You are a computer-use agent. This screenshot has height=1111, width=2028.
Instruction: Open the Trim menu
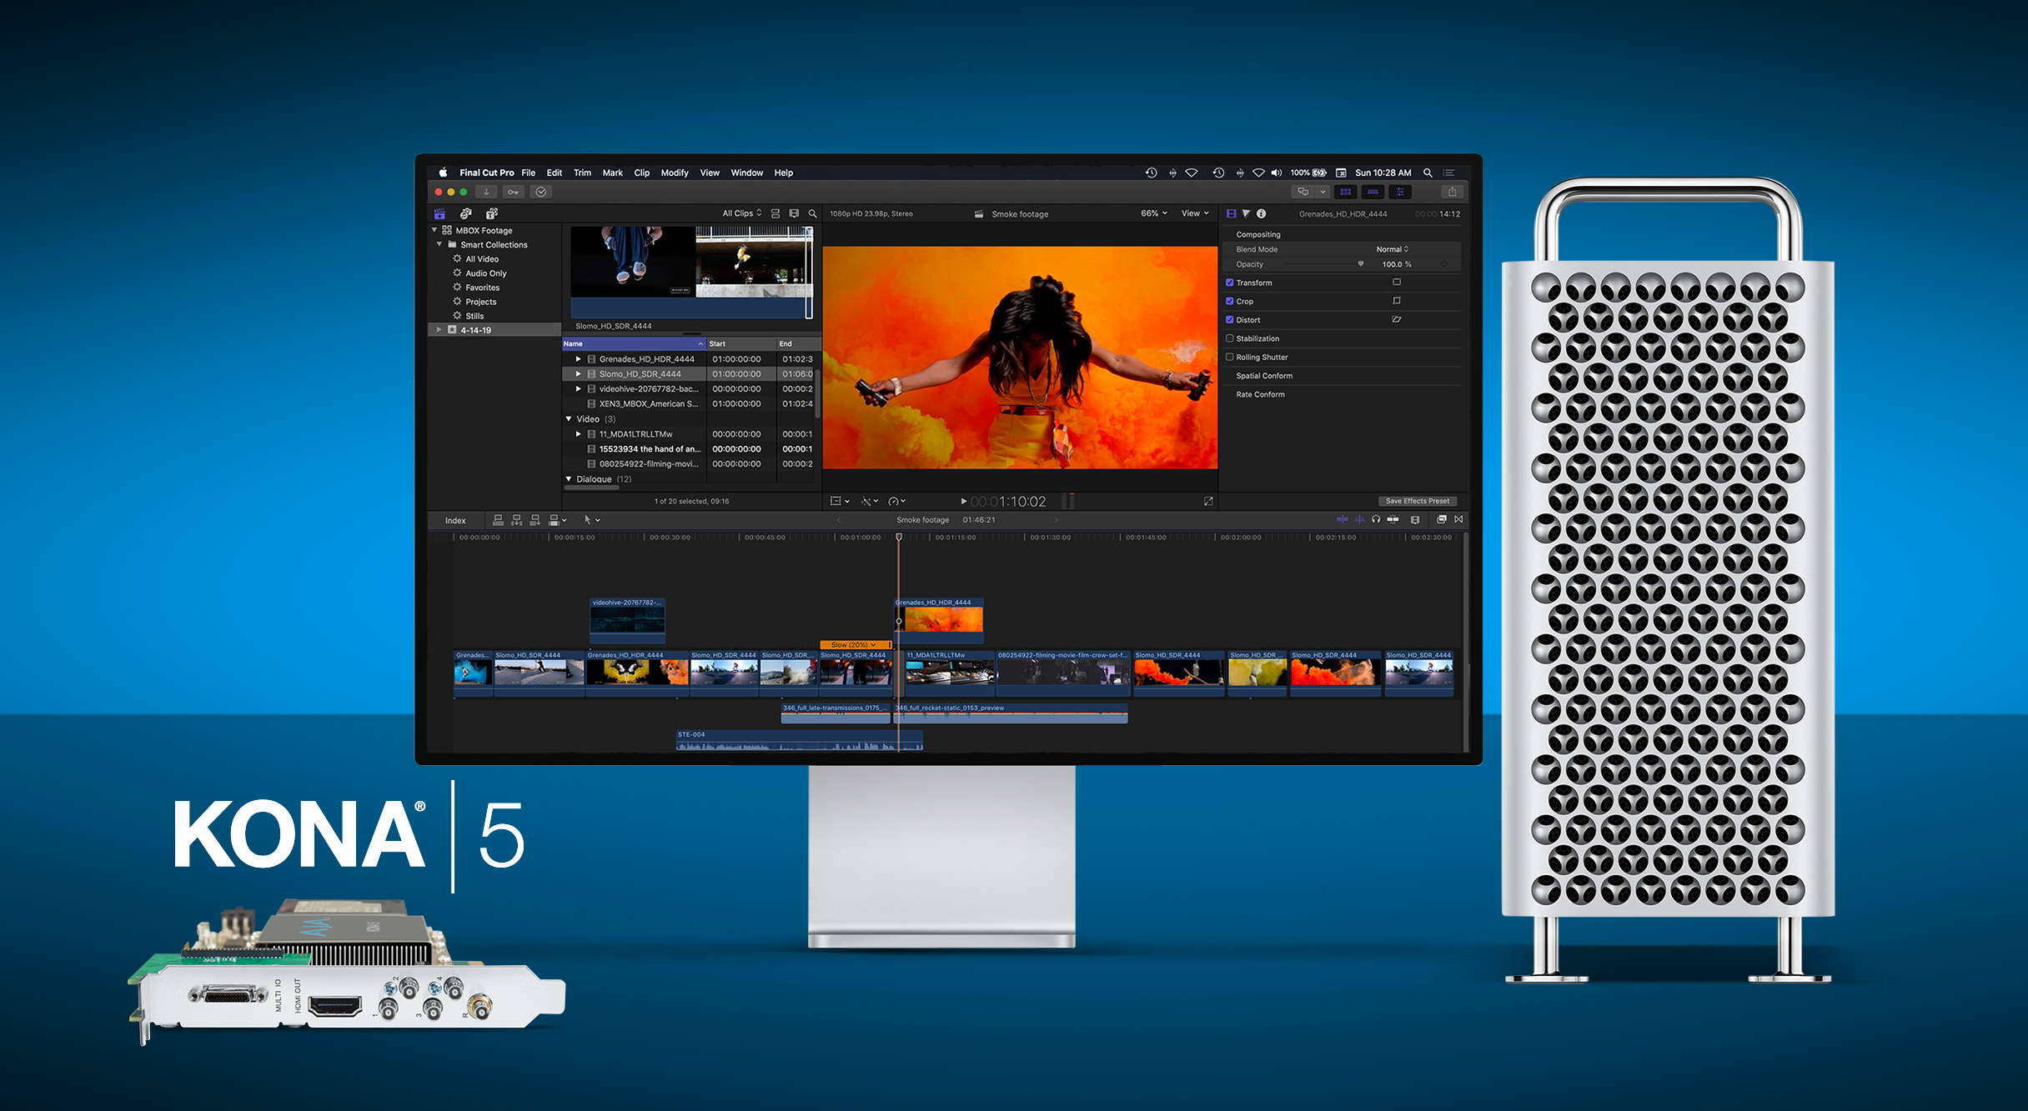[582, 173]
